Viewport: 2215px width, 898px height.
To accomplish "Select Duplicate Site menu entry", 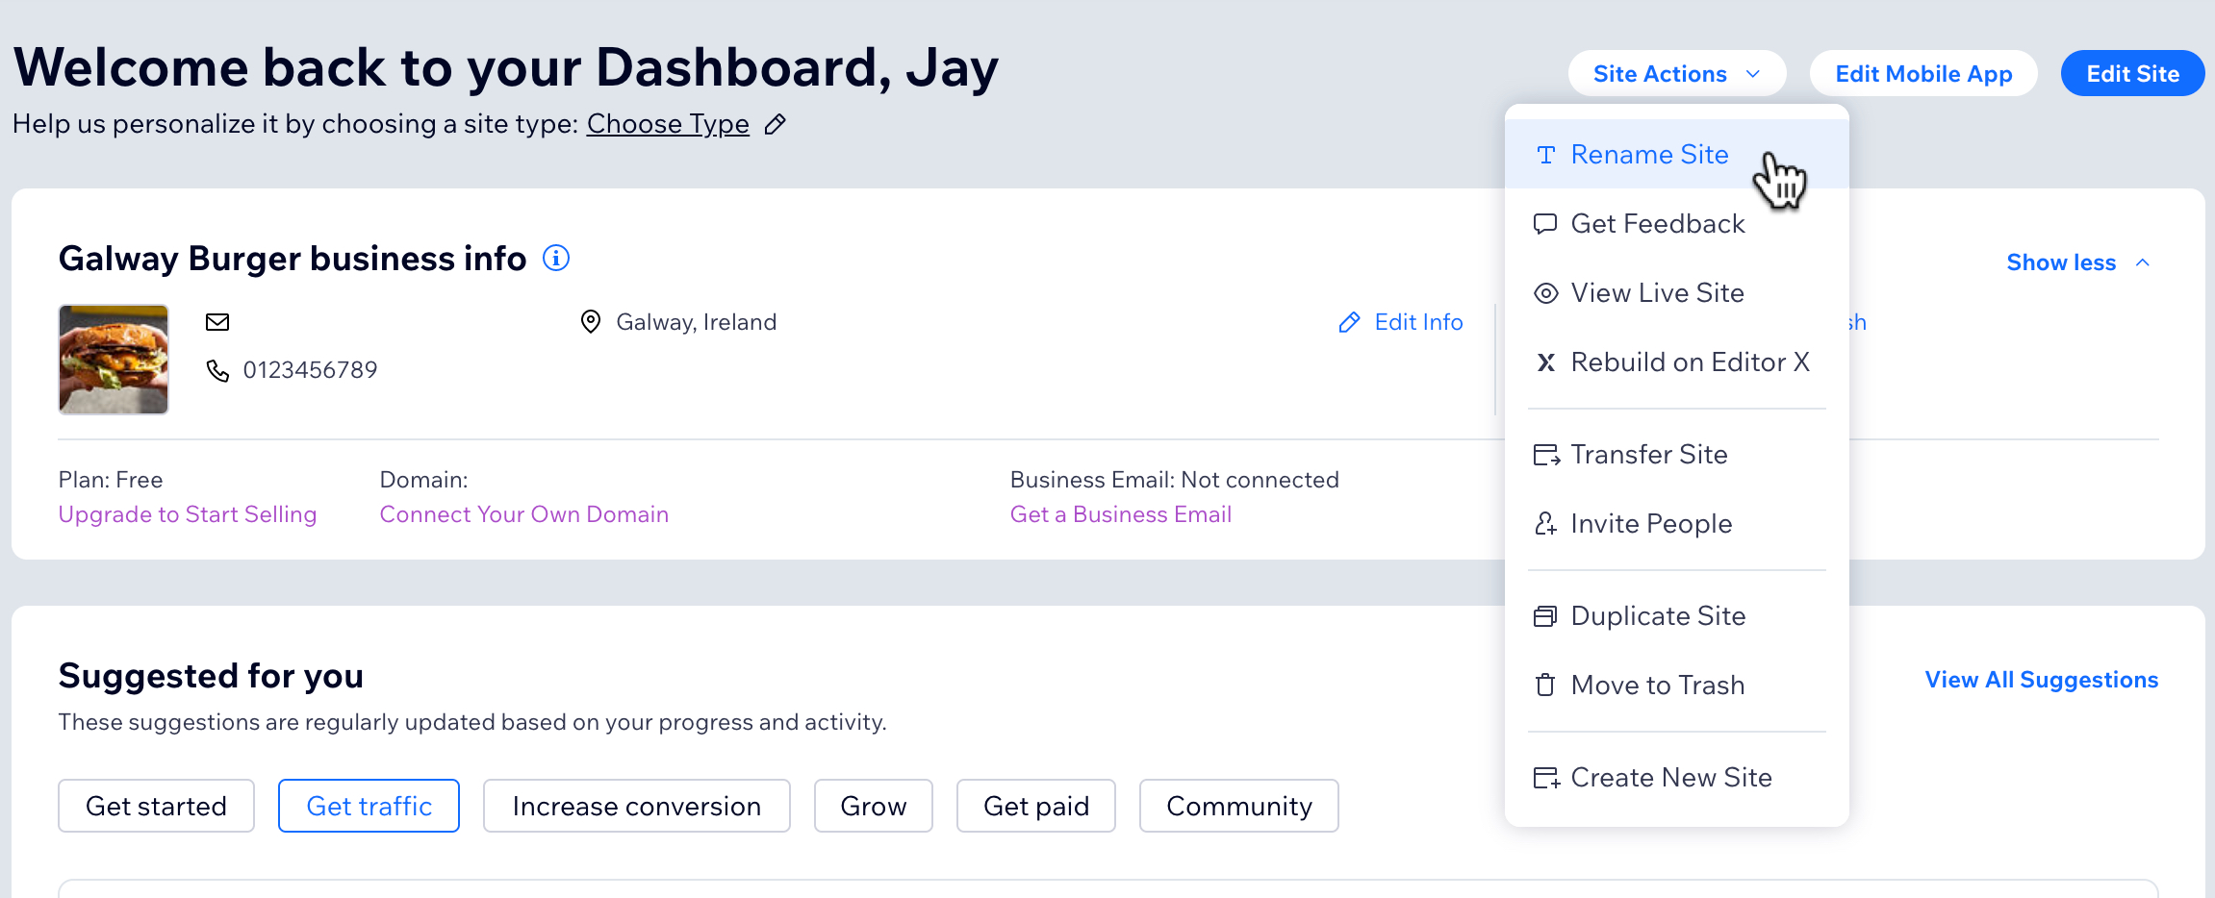I will tap(1657, 616).
